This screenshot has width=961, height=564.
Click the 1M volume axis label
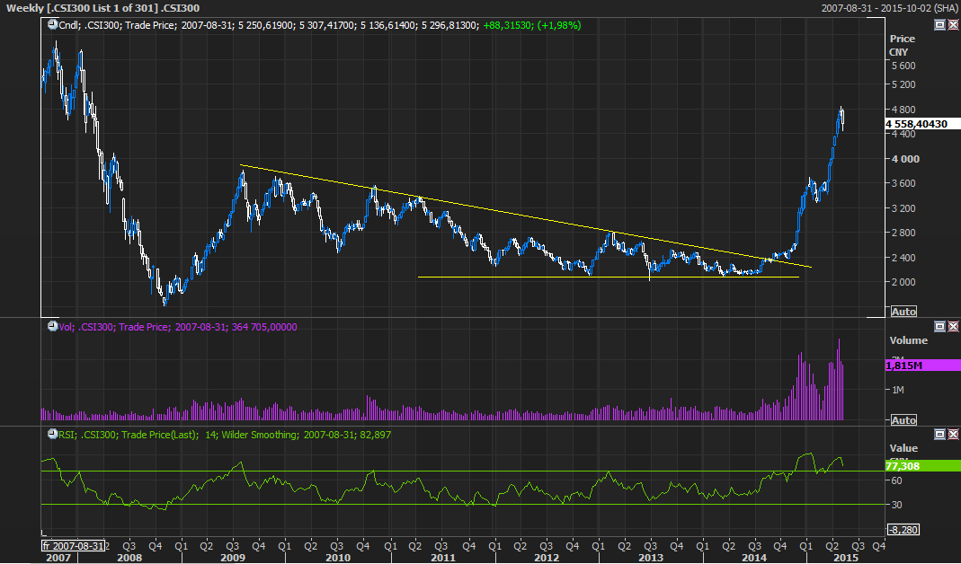pos(898,390)
